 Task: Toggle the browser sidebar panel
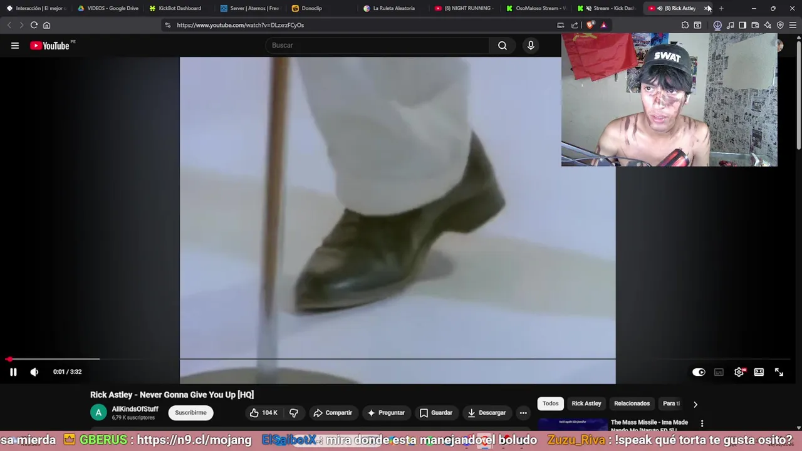pyautogui.click(x=742, y=25)
